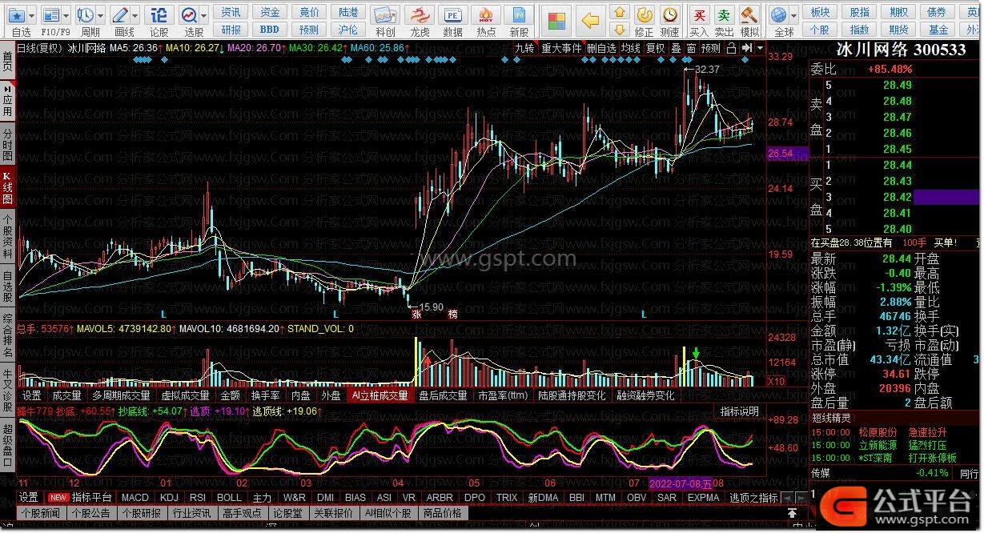
Task: Click the jump-to-end arrow icon on chart bar
Action: tap(746, 48)
